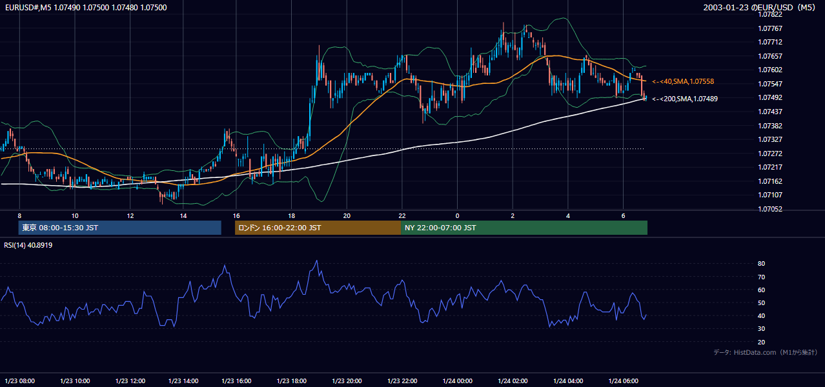The height and width of the screenshot is (387, 825).
Task: Click the hour label 6 on time axis
Action: (x=623, y=215)
